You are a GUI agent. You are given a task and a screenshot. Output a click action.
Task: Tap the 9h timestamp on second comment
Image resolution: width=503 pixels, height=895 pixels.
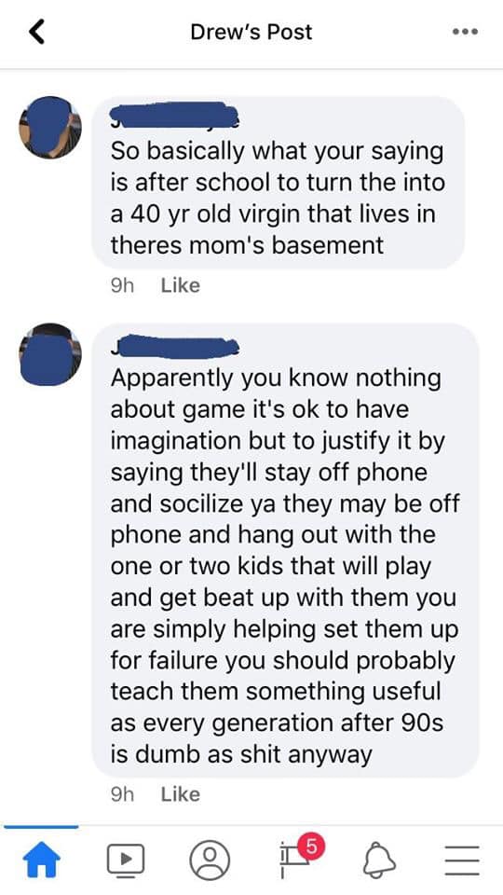click(121, 794)
